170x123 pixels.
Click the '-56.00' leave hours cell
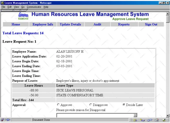tap(34, 95)
